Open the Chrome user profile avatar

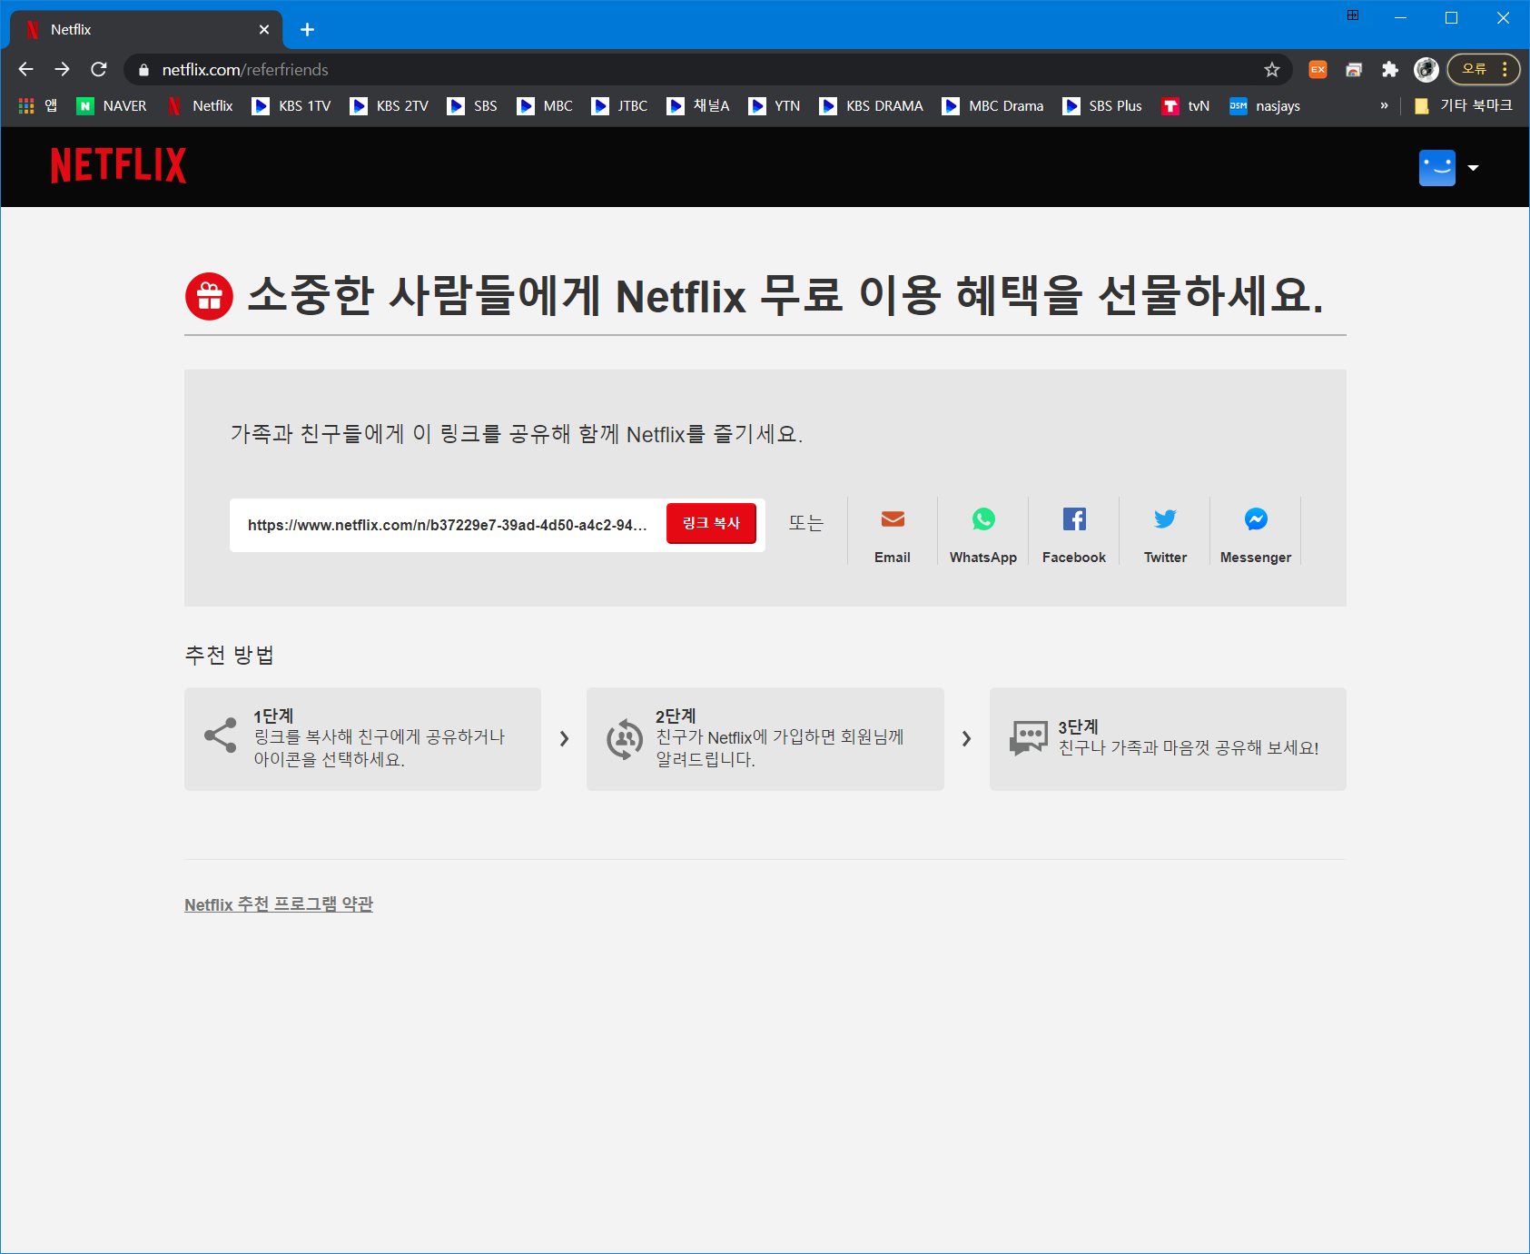[x=1426, y=70]
